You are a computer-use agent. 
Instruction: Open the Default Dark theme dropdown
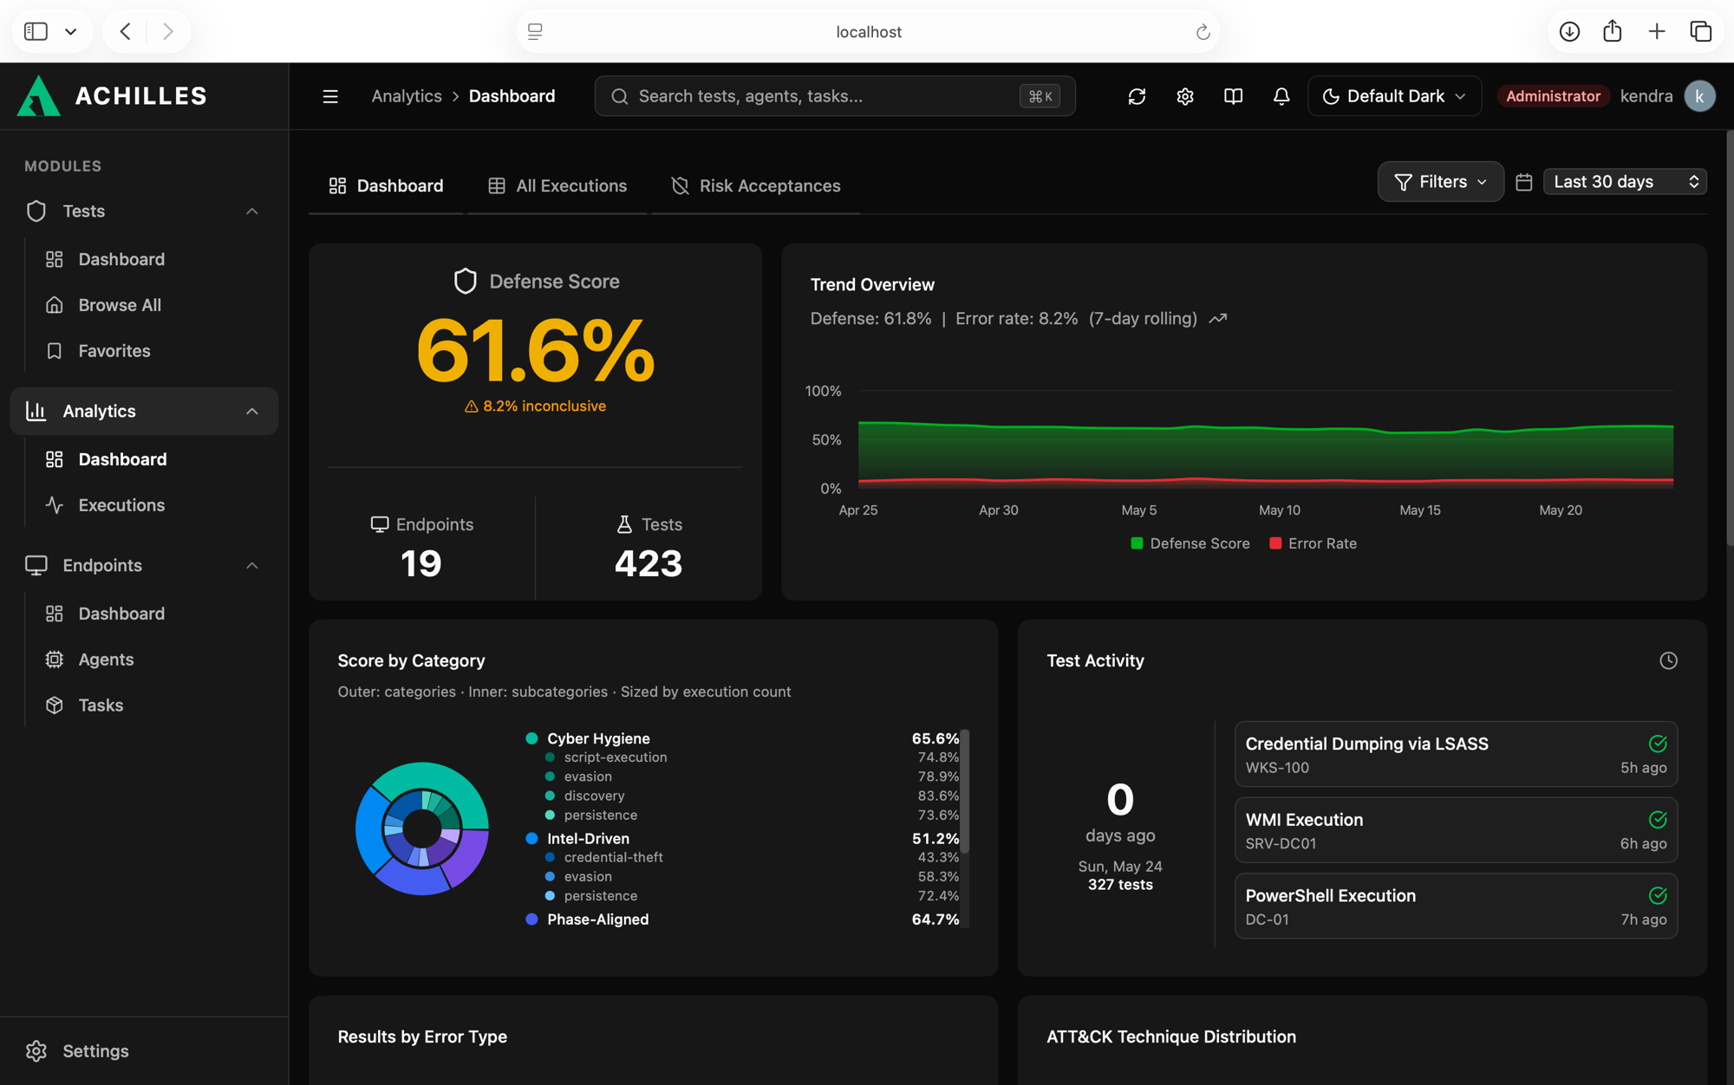coord(1394,96)
